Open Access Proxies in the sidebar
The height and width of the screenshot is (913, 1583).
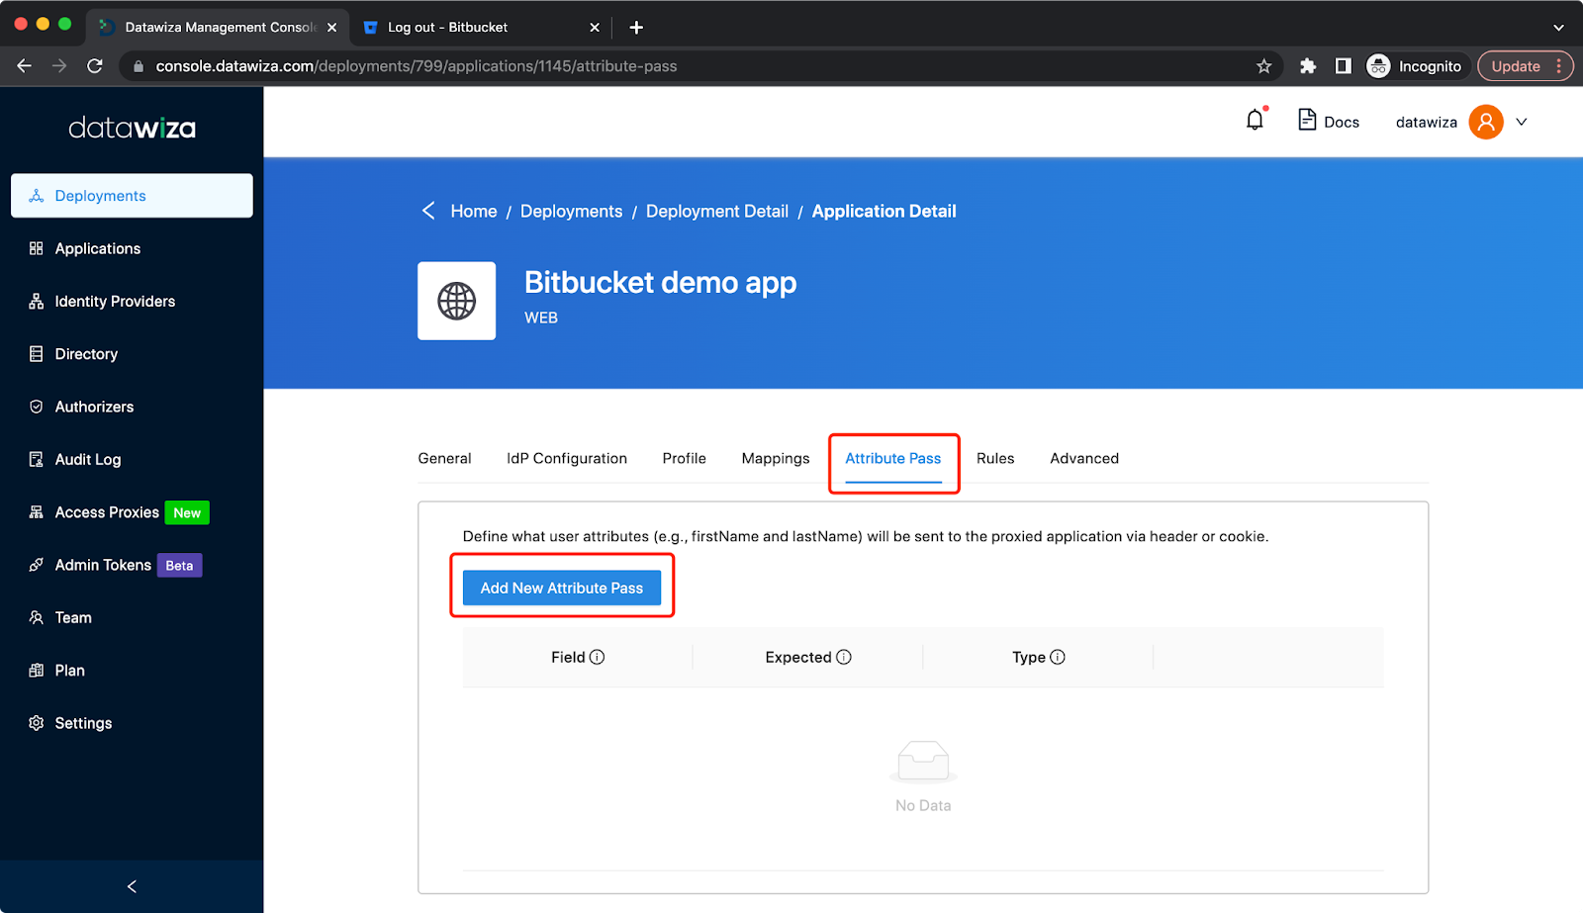point(132,512)
